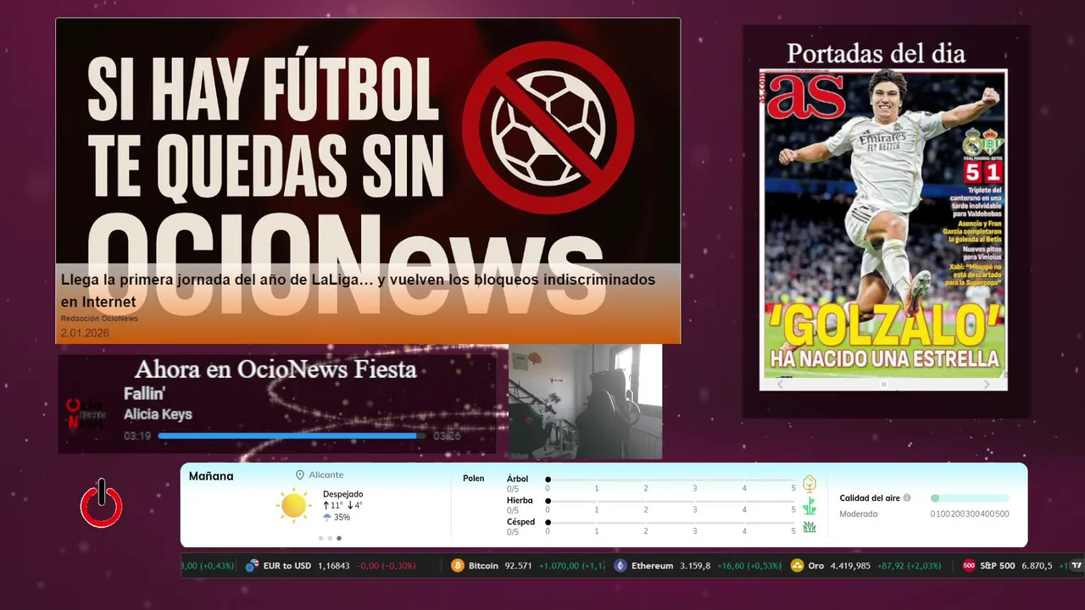Click the Oro price '4.419,985'
Image resolution: width=1085 pixels, height=610 pixels.
[x=850, y=566]
